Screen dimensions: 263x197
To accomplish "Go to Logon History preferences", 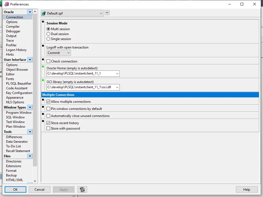I will 16,50.
